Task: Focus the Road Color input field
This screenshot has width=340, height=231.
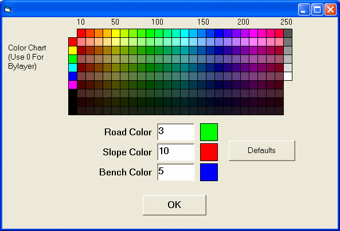Action: [x=176, y=132]
